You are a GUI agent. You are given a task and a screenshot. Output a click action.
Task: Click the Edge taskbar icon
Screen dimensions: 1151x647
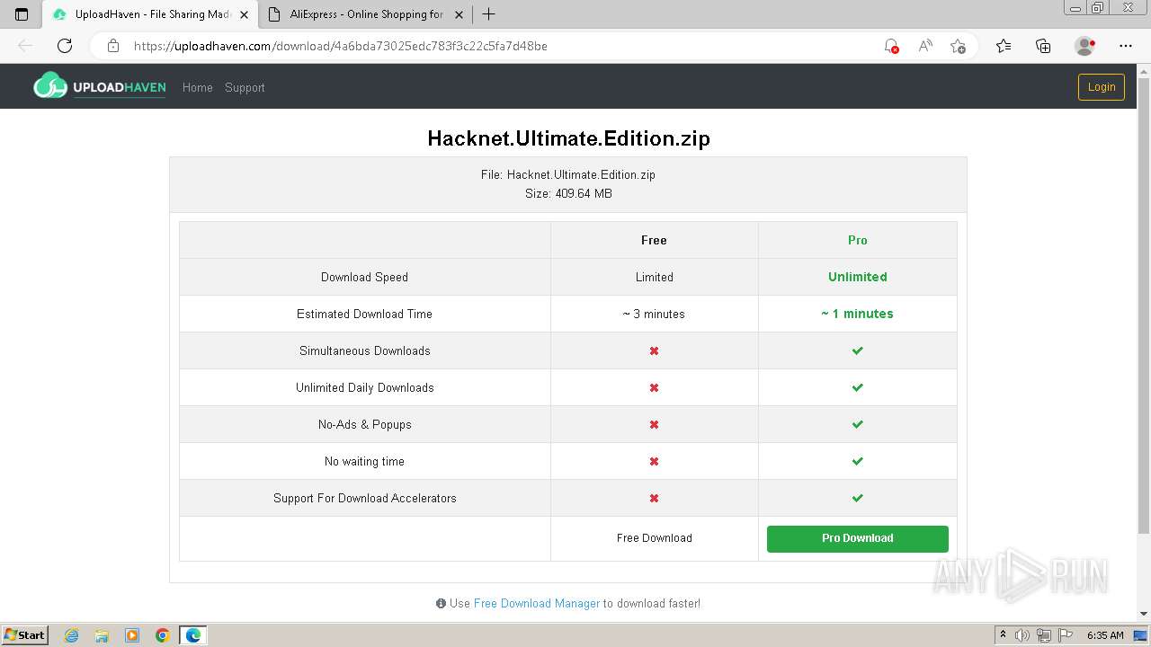click(193, 635)
